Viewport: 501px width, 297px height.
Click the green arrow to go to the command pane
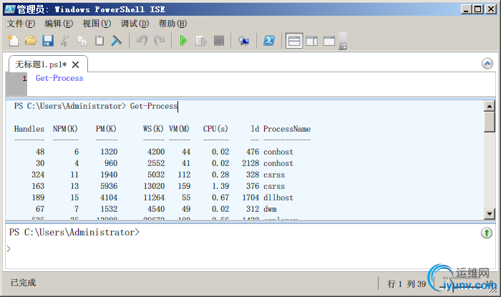(487, 233)
